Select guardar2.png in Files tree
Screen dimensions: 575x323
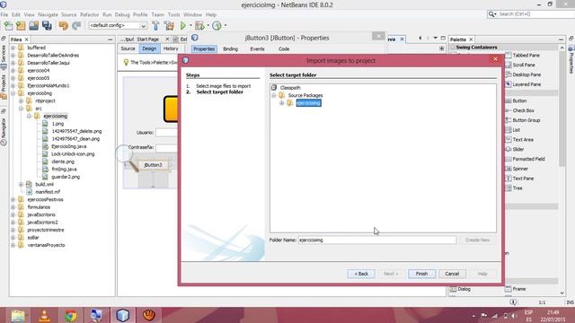pyautogui.click(x=66, y=177)
